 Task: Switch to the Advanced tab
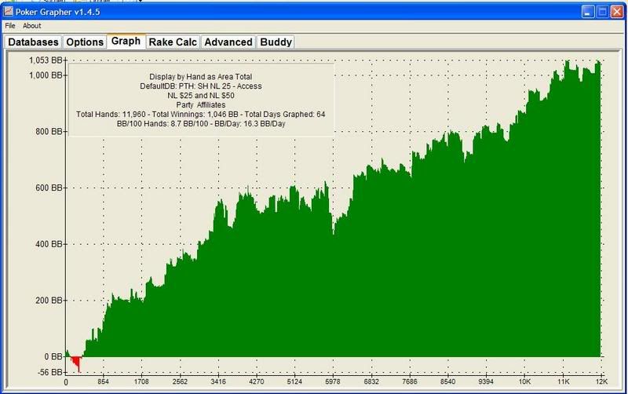tap(228, 42)
